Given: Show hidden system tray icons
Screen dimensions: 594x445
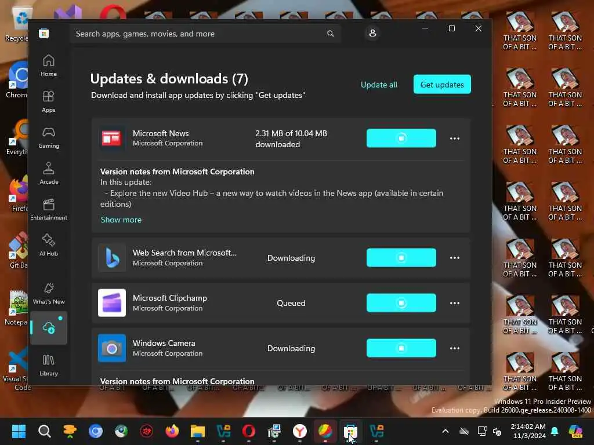Looking at the screenshot, I should click(445, 431).
